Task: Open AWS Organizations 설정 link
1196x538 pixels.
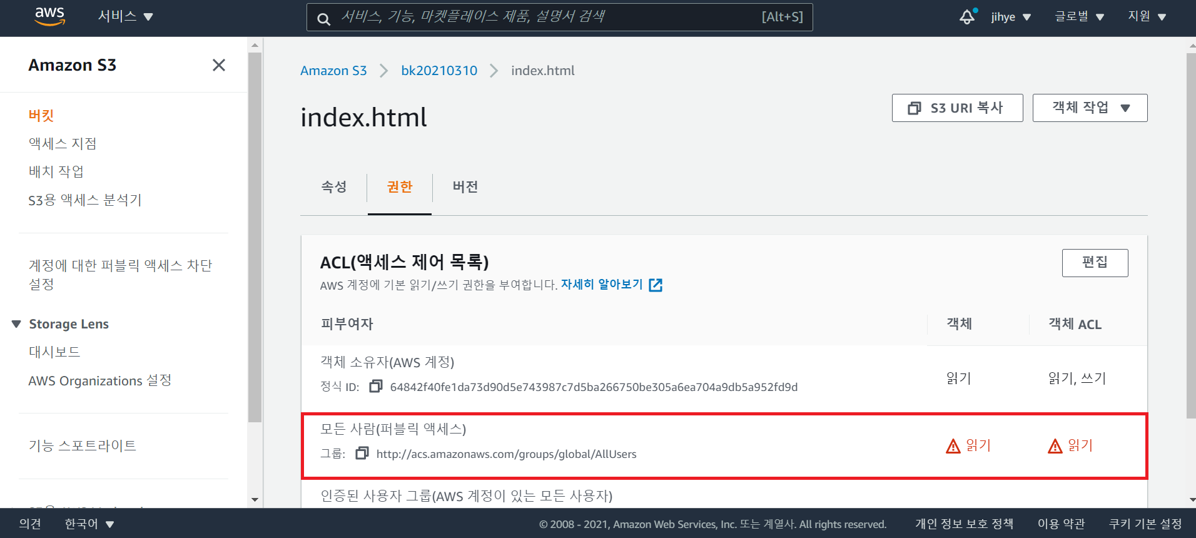Action: pyautogui.click(x=100, y=380)
